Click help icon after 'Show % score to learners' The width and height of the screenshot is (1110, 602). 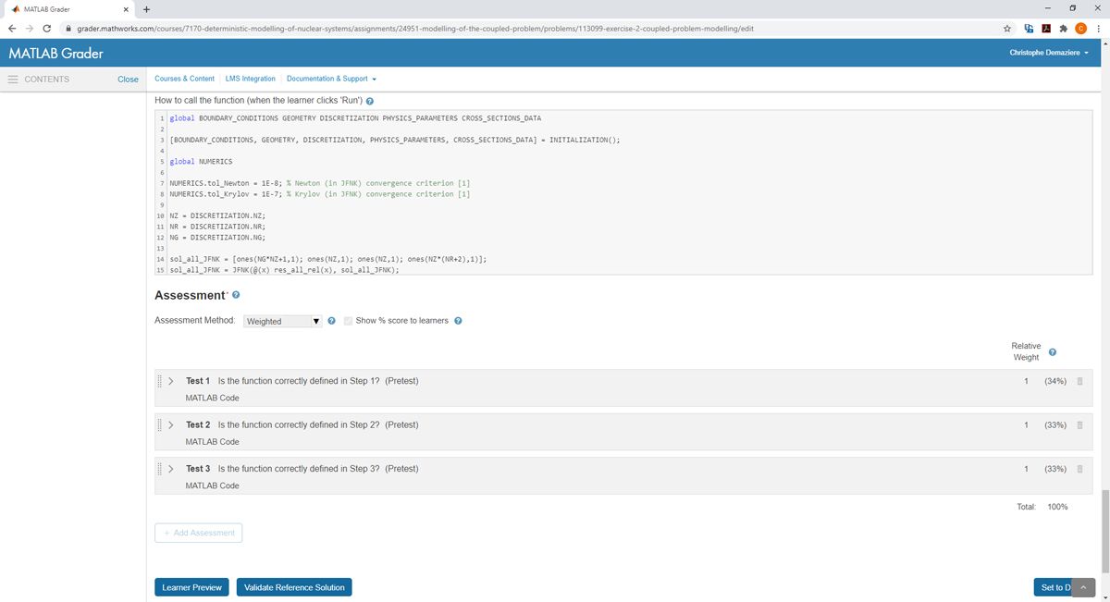tap(457, 321)
